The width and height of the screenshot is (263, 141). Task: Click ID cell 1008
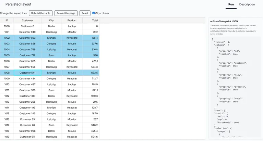pos(7,73)
